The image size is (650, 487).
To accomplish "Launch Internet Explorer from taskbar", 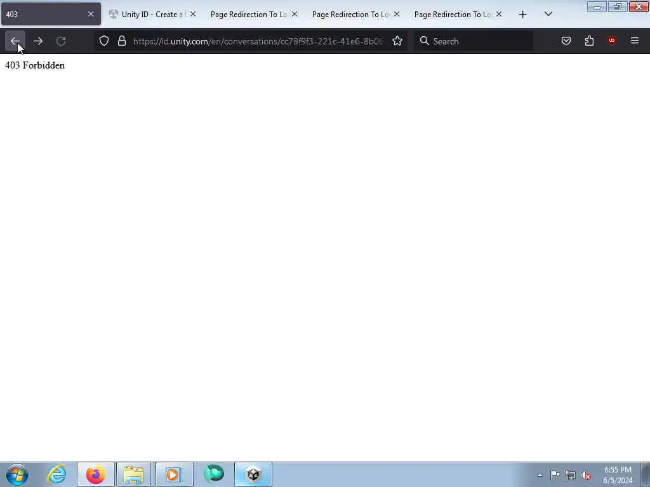I will click(x=56, y=474).
